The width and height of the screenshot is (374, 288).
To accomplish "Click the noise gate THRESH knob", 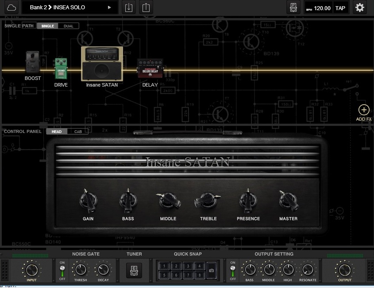I will pos(81,270).
